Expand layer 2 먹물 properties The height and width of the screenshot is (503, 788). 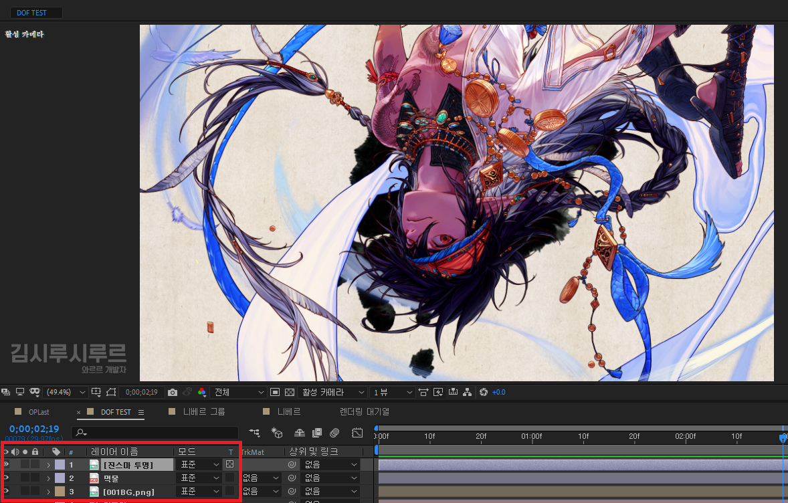coord(48,478)
